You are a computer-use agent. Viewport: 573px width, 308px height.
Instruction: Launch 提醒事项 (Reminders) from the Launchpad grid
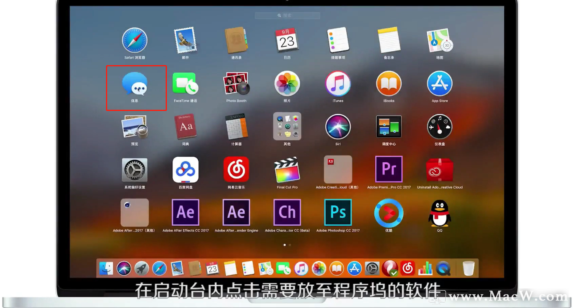338,40
